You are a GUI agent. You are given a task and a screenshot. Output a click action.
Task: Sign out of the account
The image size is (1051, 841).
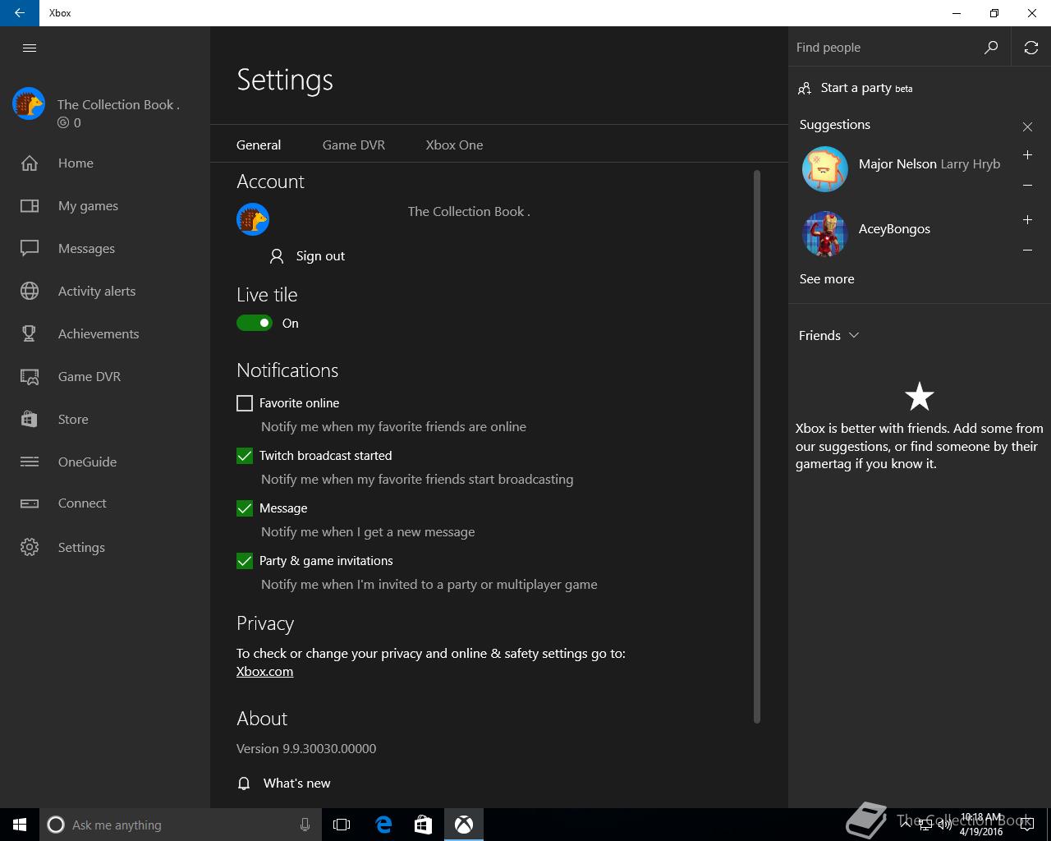[307, 256]
